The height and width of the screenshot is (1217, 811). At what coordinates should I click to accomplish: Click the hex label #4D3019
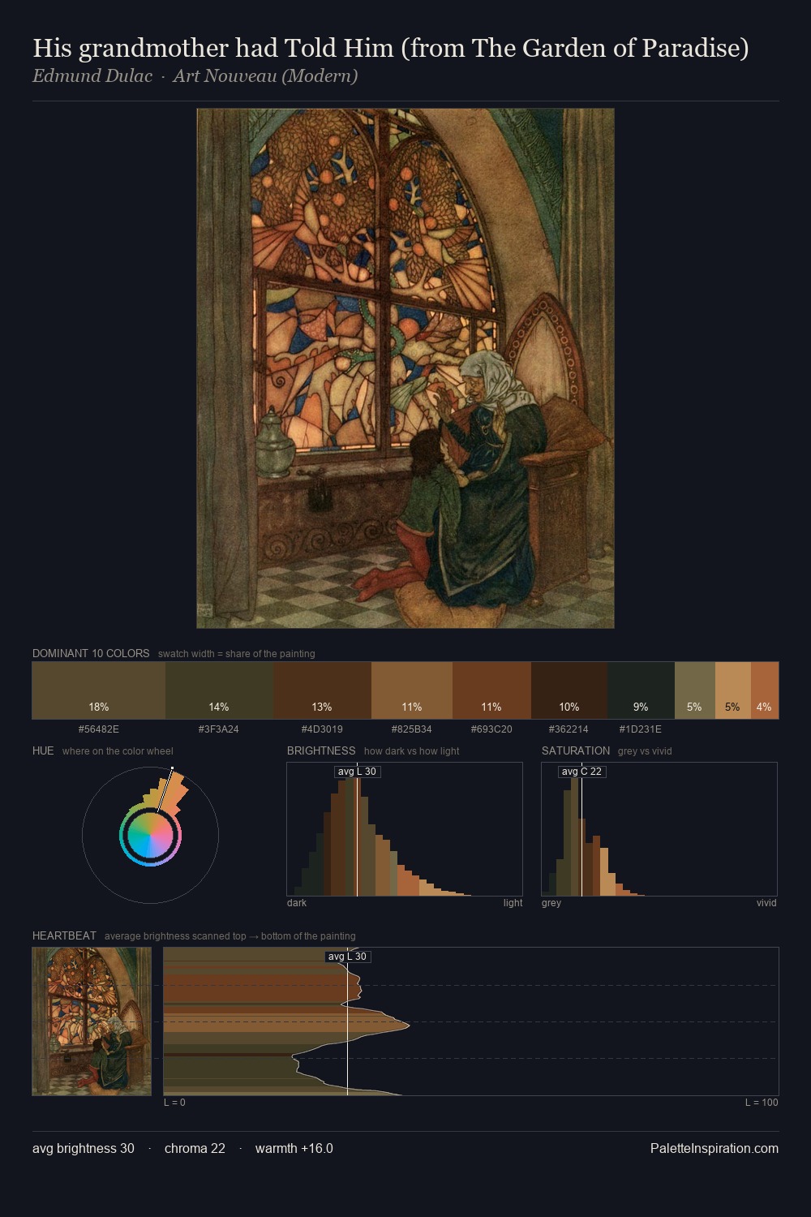click(x=322, y=729)
